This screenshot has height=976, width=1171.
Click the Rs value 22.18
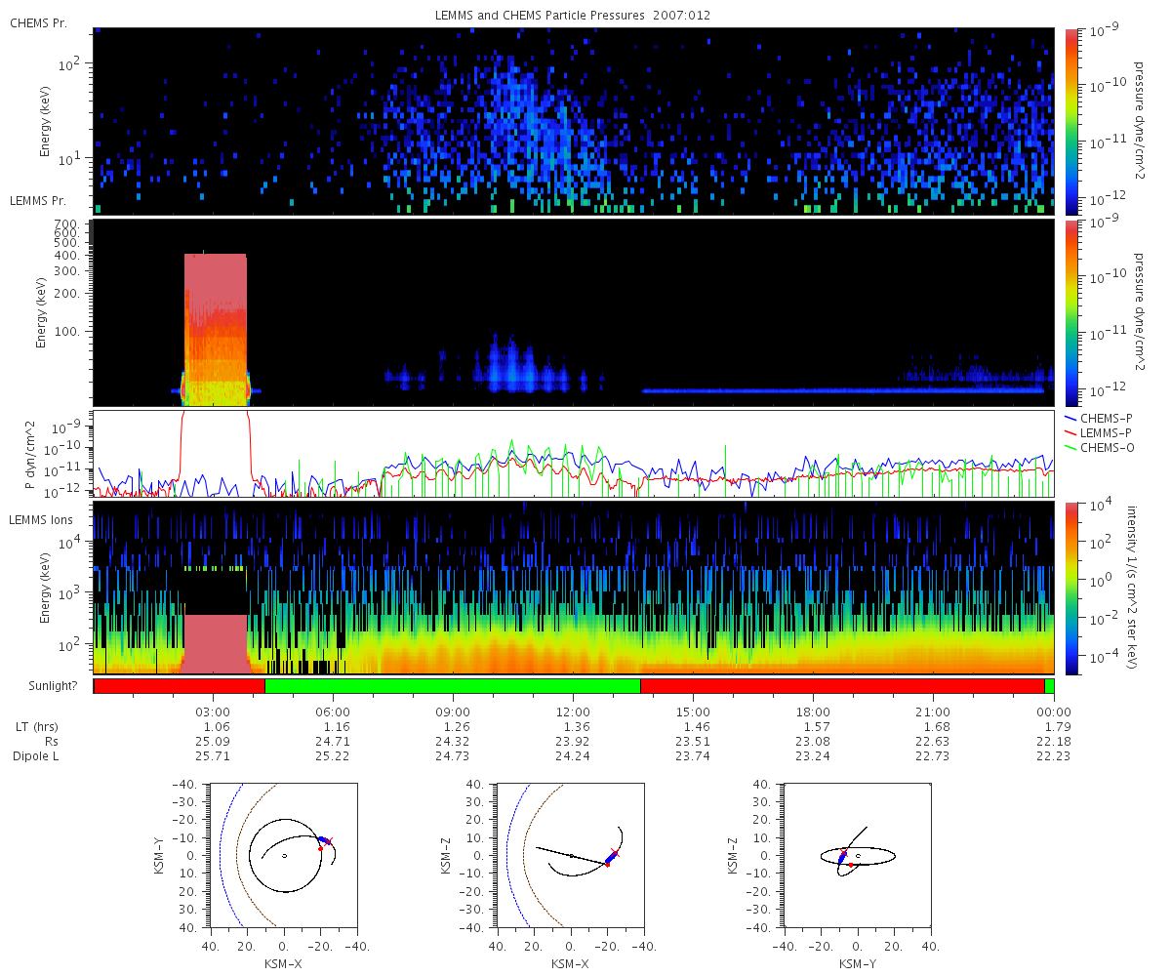[x=1054, y=742]
